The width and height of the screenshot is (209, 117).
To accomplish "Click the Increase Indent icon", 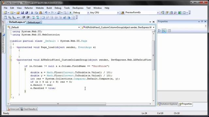I will [x=28, y=17].
